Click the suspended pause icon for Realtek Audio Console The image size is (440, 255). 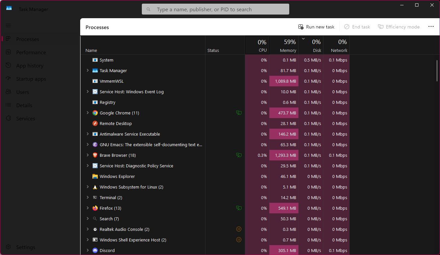point(239,229)
